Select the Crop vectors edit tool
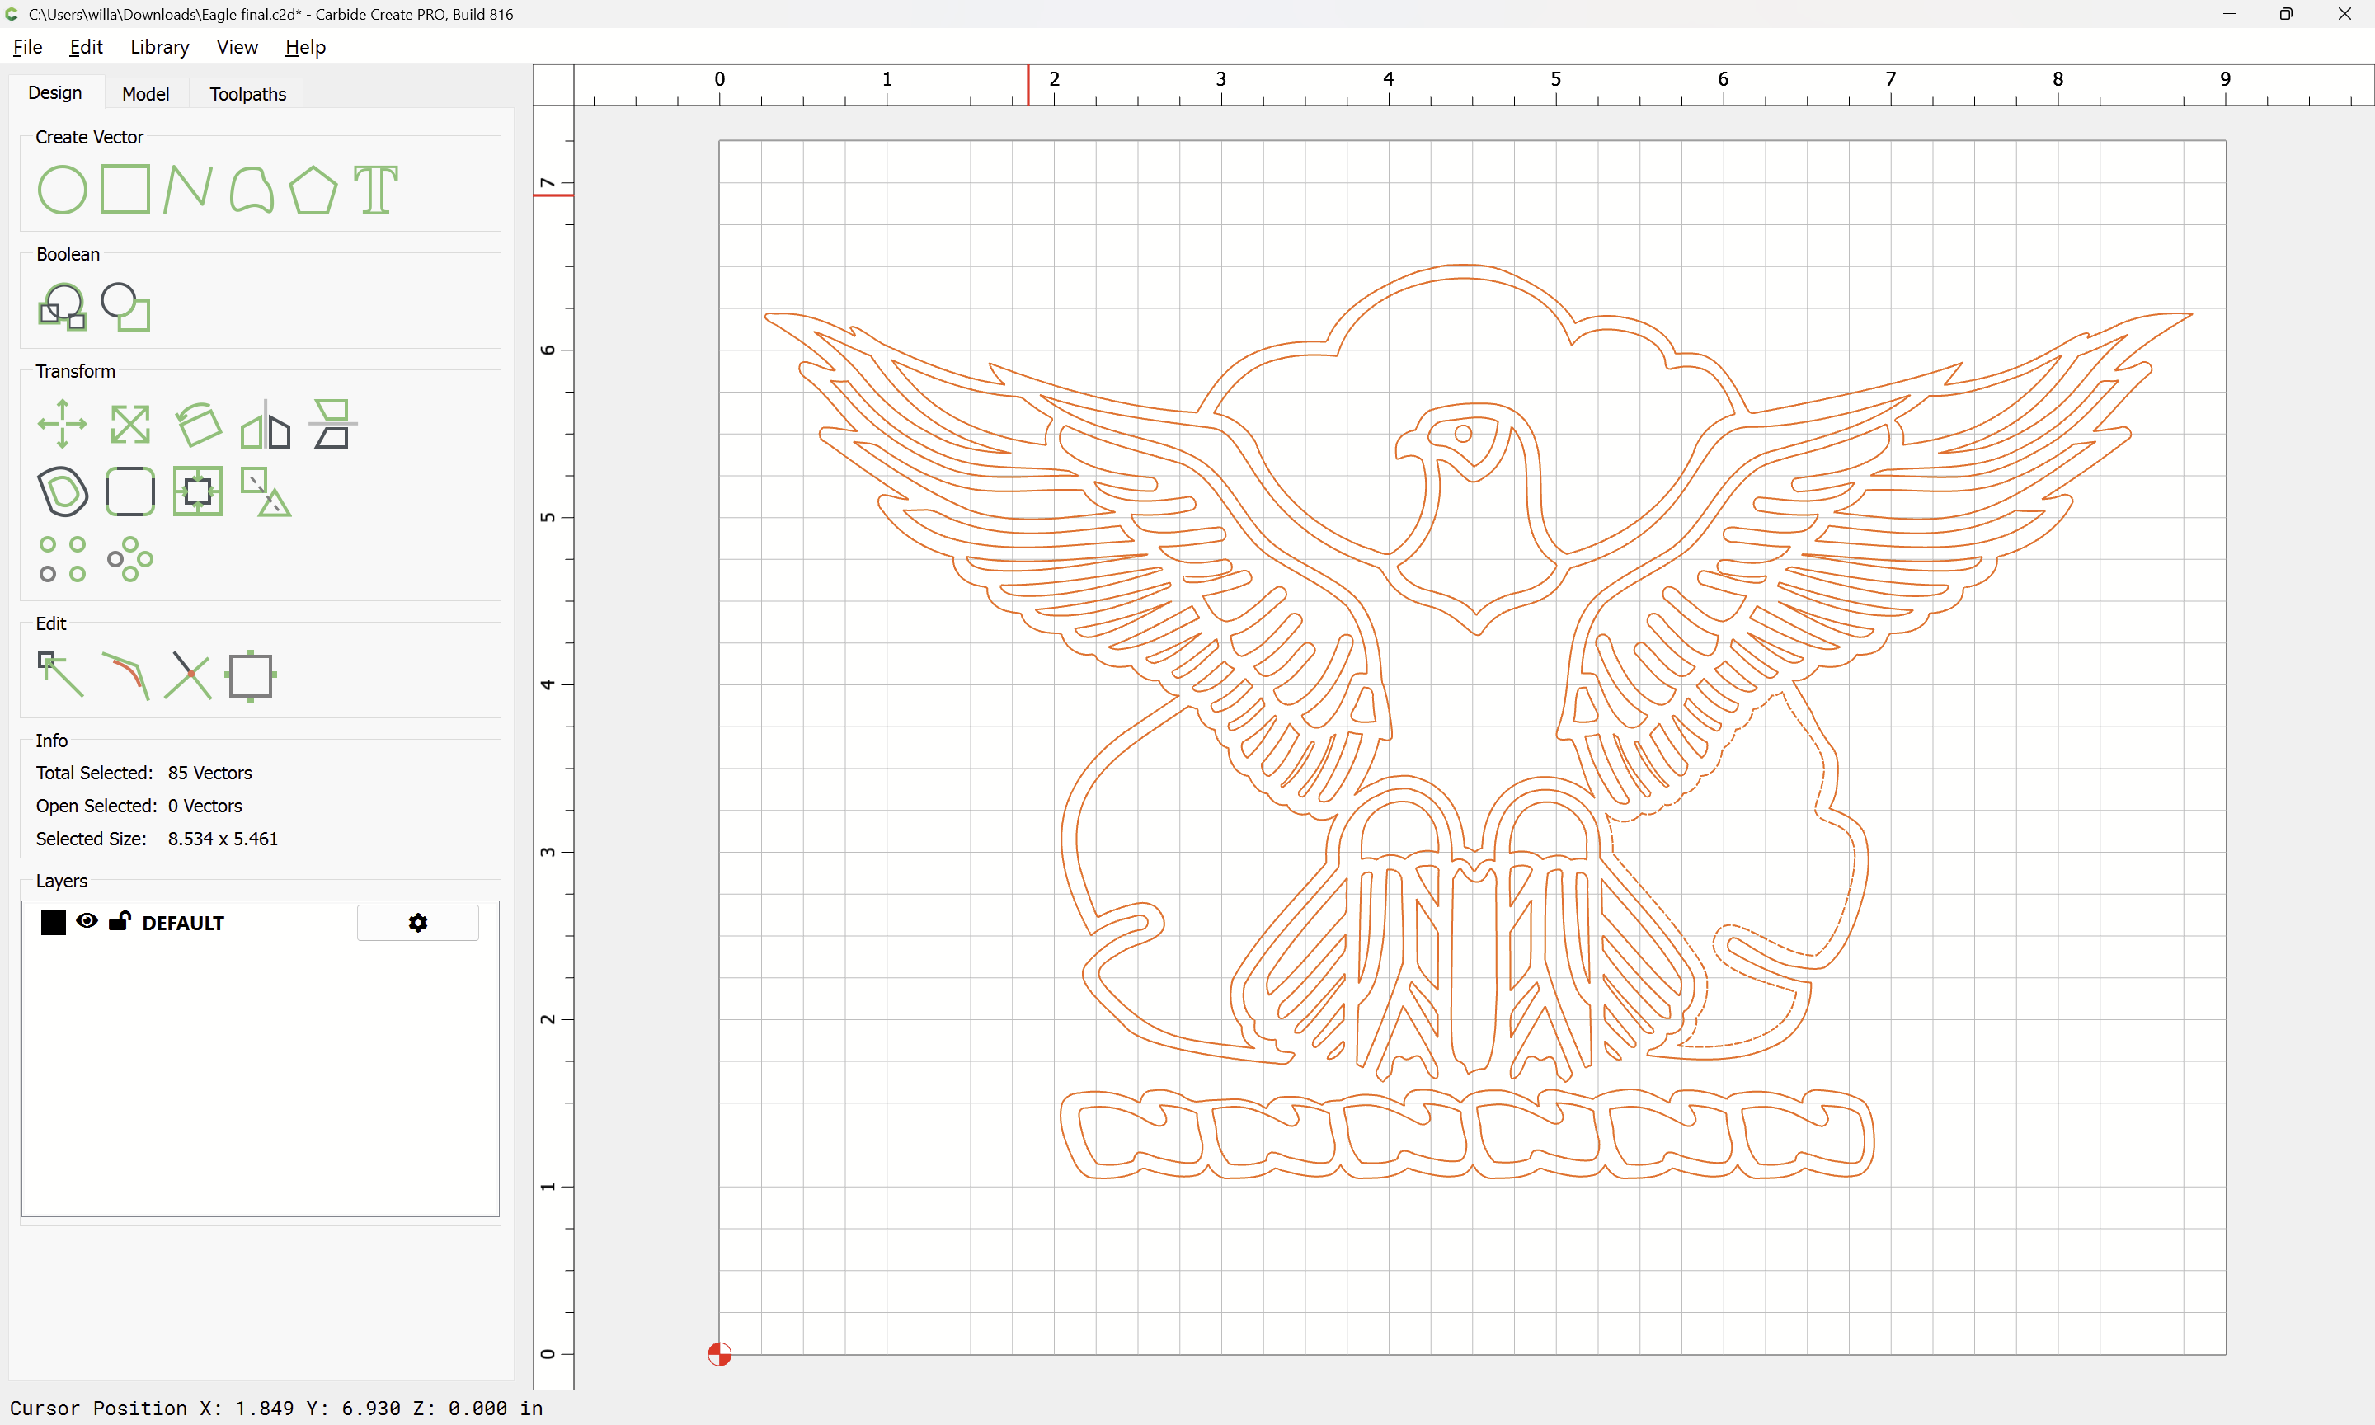The width and height of the screenshot is (2375, 1425). 251,675
